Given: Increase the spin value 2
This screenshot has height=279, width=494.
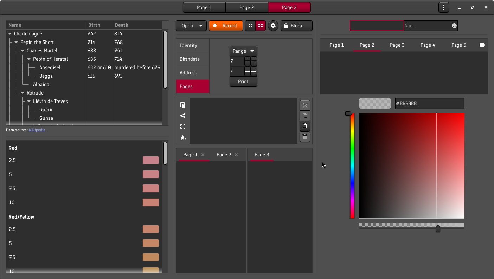Looking at the screenshot, I should [x=254, y=61].
